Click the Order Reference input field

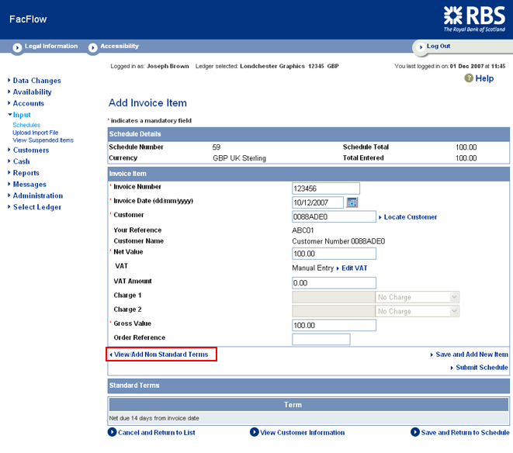321,339
